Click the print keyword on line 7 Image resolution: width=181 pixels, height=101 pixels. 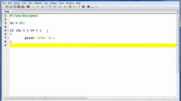(x=29, y=38)
